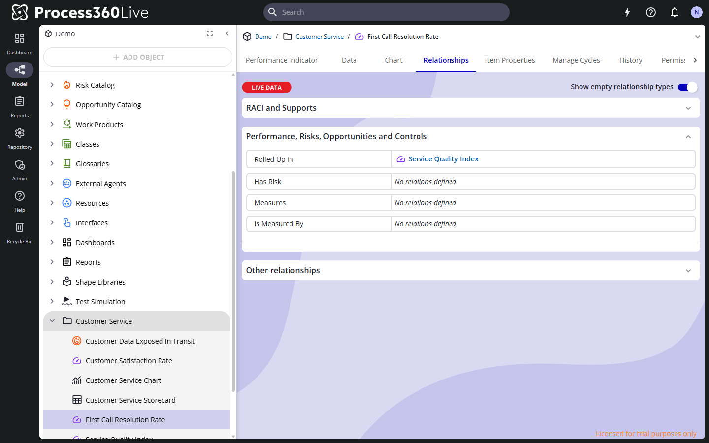
Task: Click the External Agents icon
Action: tap(67, 183)
